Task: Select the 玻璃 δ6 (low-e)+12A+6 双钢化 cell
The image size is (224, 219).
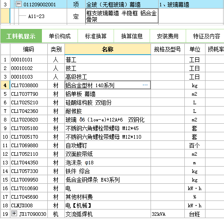Action: click(x=108, y=120)
